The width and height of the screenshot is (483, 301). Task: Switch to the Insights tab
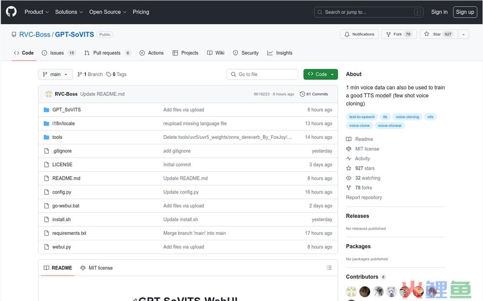(280, 53)
